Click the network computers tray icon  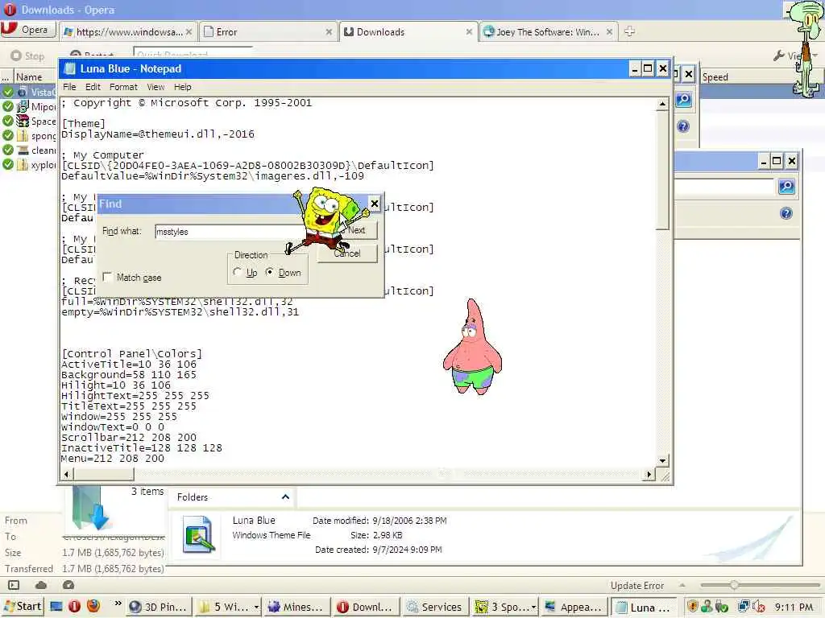point(743,607)
